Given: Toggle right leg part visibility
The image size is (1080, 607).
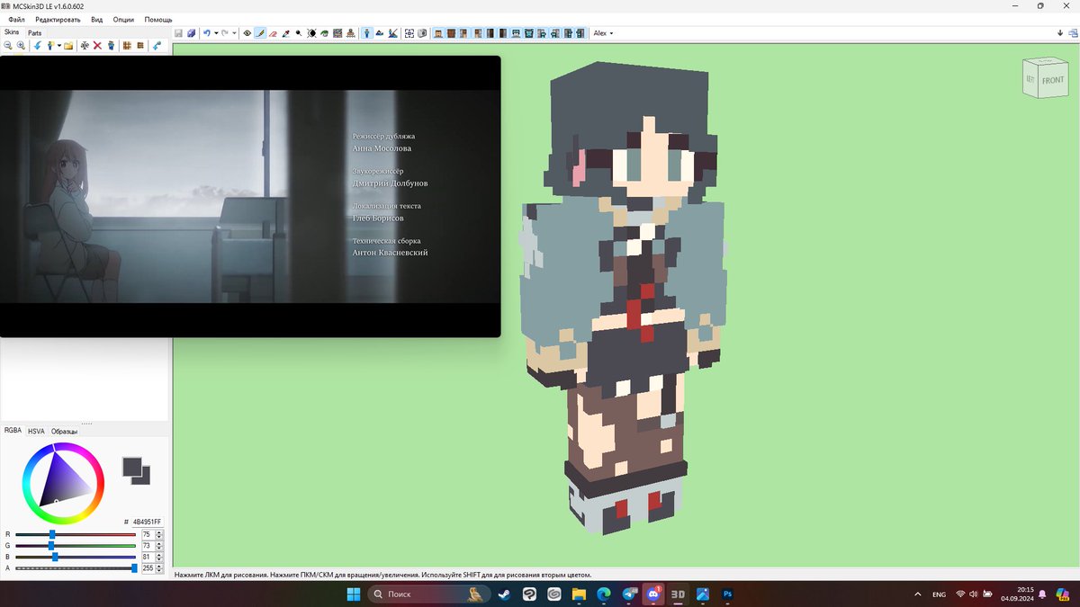Looking at the screenshot, I should (490, 33).
